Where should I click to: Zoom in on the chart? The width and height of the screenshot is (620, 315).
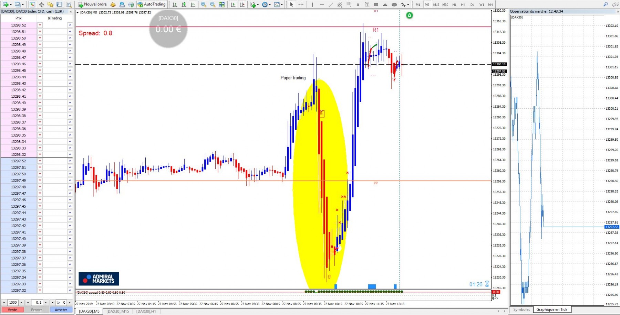204,4
